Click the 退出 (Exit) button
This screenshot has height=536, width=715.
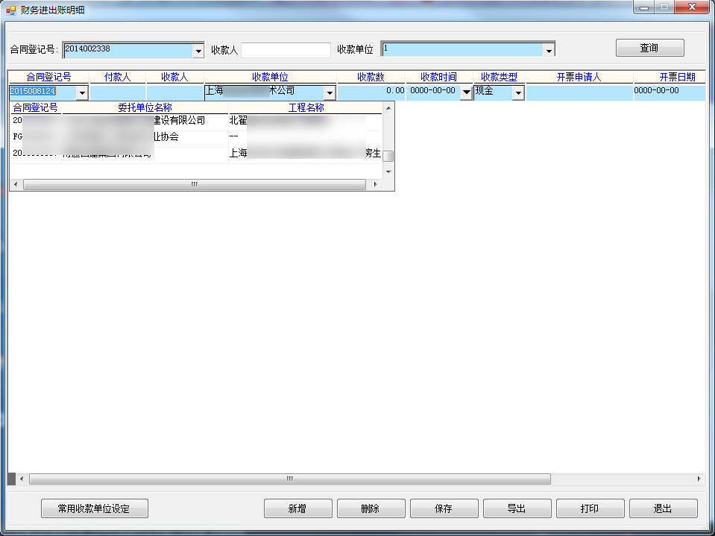pos(663,508)
